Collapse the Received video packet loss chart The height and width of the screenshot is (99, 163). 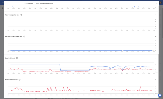pos(156,36)
